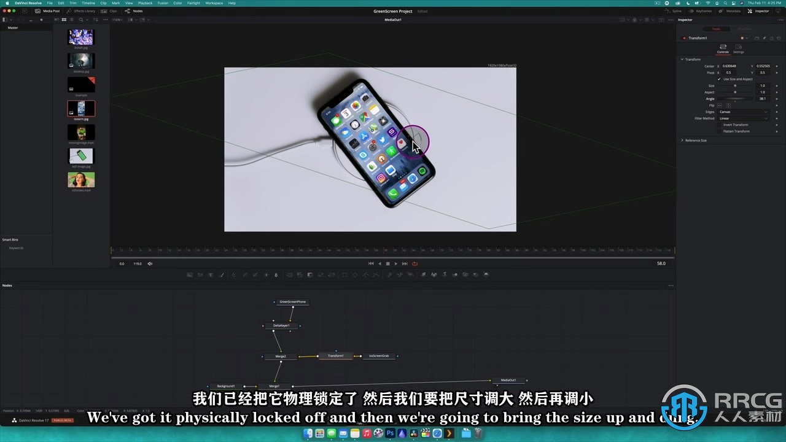Toggle keyframe dot for Aspect
Image resolution: width=786 pixels, height=442 pixels.
(x=777, y=92)
